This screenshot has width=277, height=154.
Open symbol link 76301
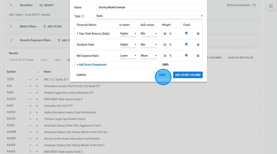tap(10, 79)
